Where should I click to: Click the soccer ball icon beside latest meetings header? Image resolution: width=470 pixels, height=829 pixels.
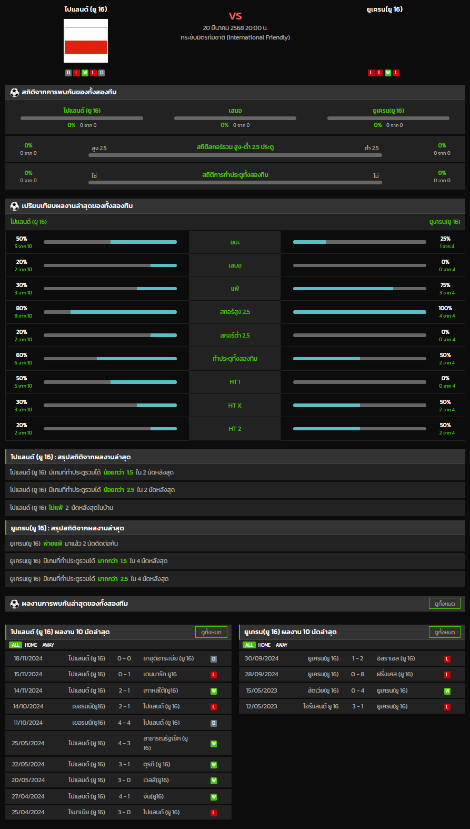(x=15, y=604)
